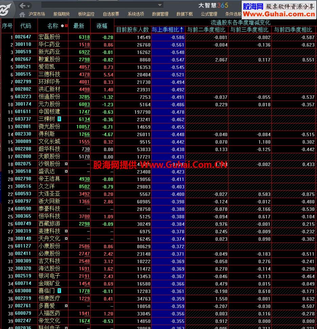Select stock code 600593 大连圣亚
Viewport: 317px width, 329px height.
(x=23, y=194)
